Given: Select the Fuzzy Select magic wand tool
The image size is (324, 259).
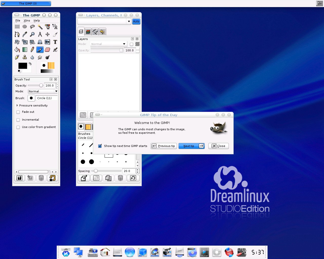Looking at the screenshot, I should 40,27.
